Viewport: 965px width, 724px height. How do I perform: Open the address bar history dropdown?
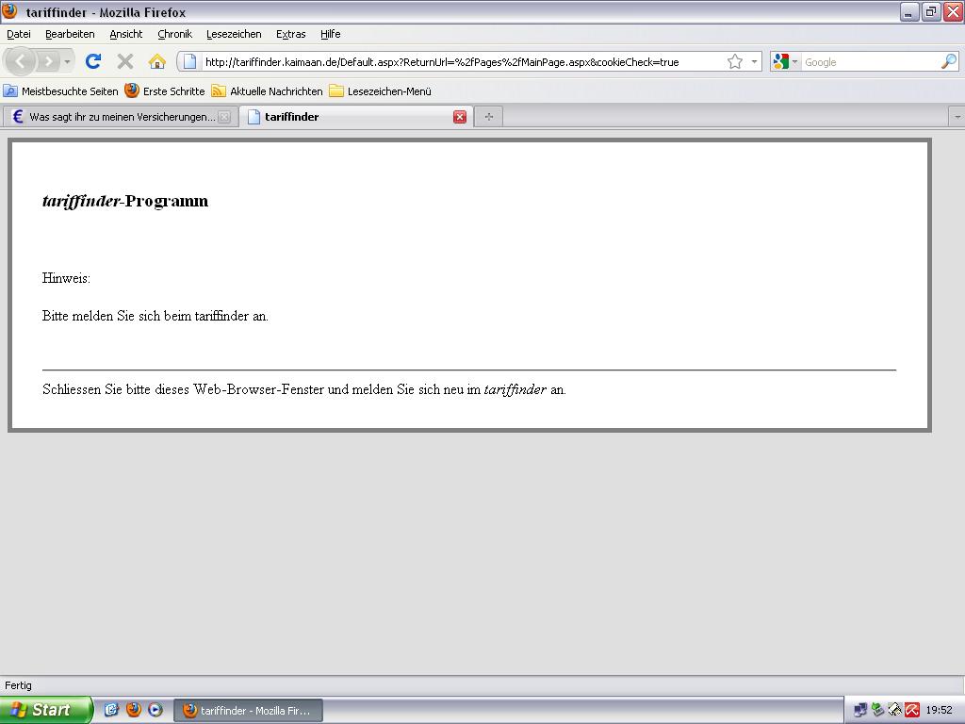click(x=754, y=61)
